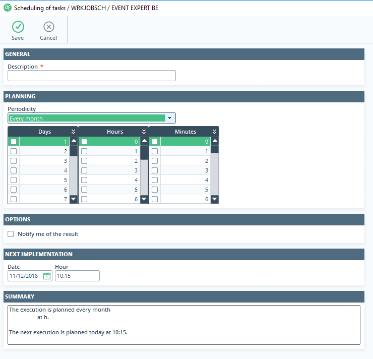Expand the Minutes column chevron

[x=215, y=132]
